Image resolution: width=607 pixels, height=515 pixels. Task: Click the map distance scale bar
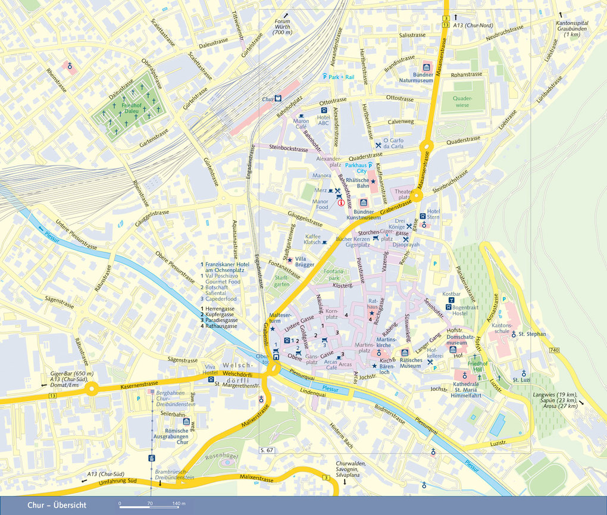[x=148, y=505]
